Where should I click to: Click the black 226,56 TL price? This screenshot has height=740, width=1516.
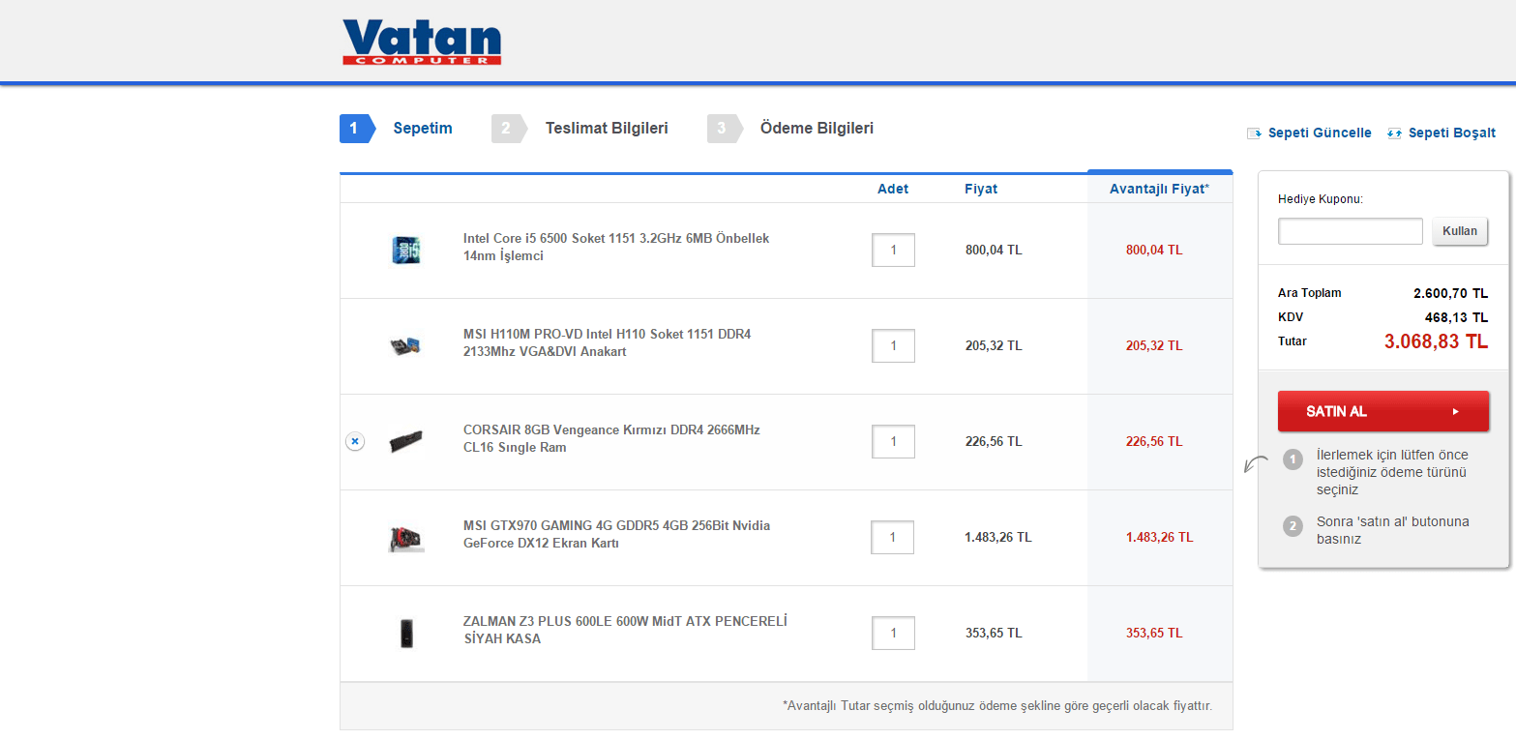click(994, 441)
